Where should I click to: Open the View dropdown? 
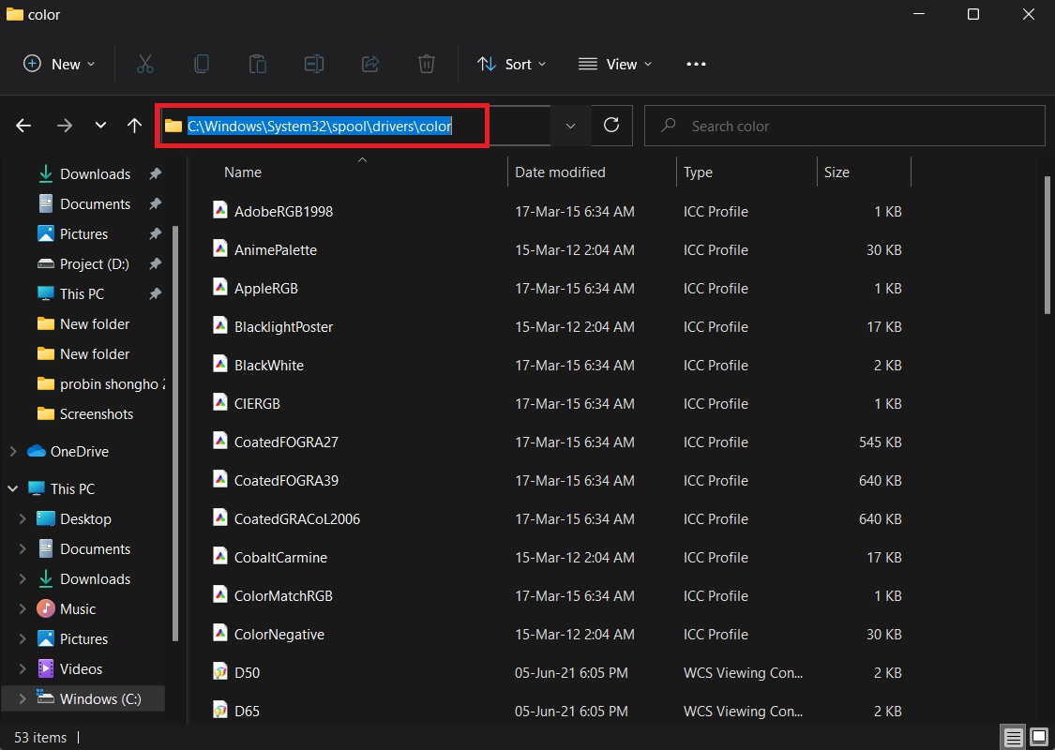coord(615,64)
